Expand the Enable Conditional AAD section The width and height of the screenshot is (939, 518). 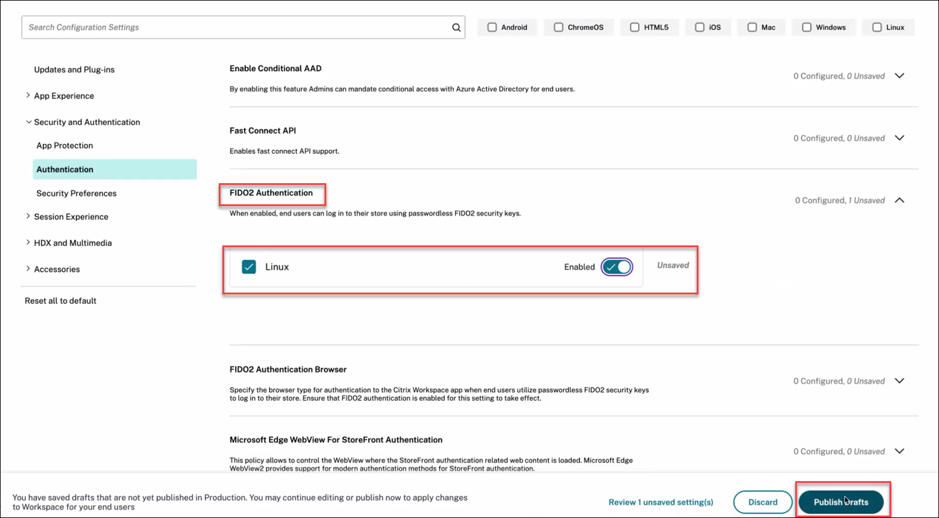900,76
